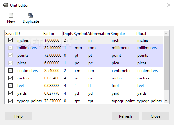Sort by the ID column header

coord(29,34)
